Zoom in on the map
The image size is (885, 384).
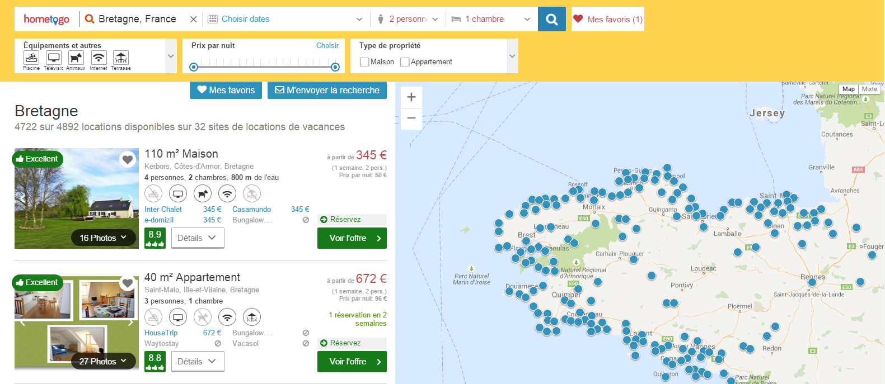point(411,97)
